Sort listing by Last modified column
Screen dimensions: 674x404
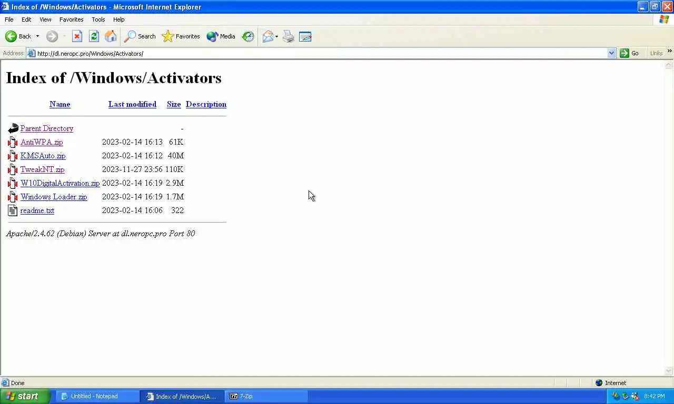pos(132,104)
